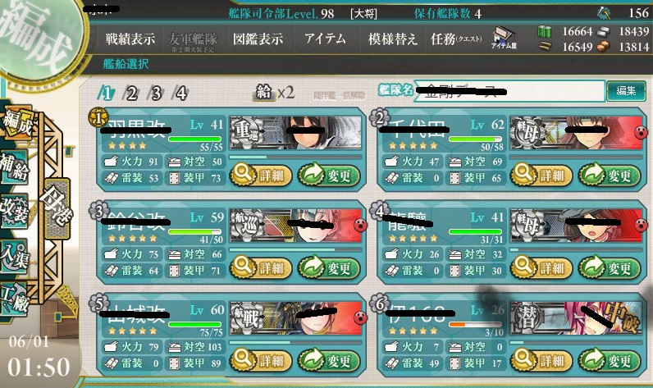Viewport: 653px width, 388px height.
Task: Click 変更 change for ship slot 5
Action: 329,360
